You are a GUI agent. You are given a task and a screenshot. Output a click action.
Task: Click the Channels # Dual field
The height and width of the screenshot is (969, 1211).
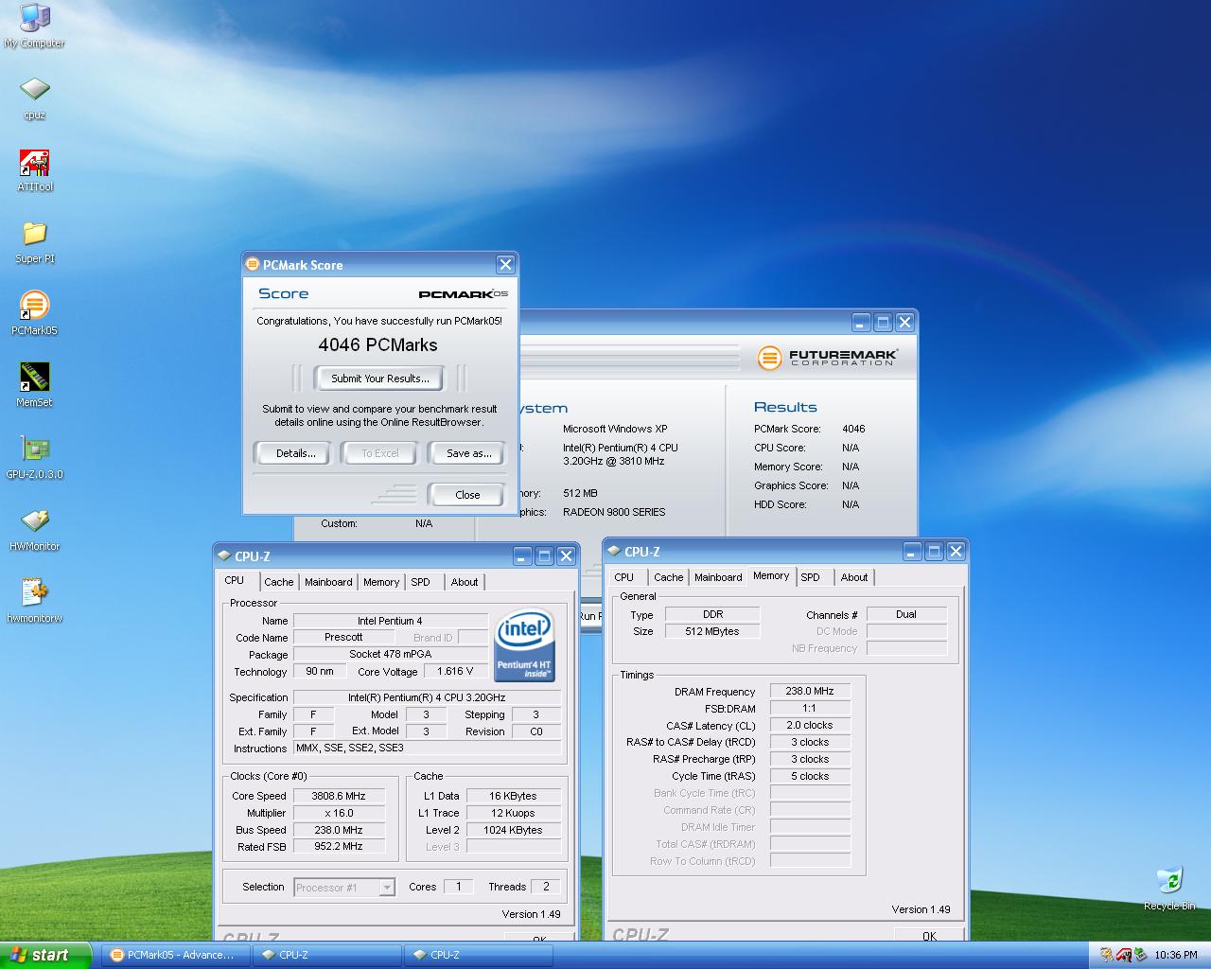(906, 614)
